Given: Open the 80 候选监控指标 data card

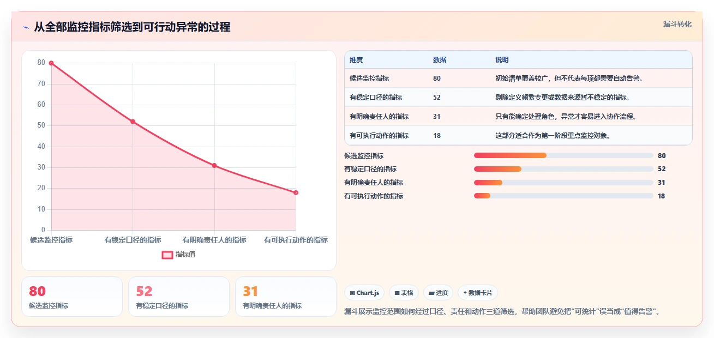Looking at the screenshot, I should coord(72,297).
